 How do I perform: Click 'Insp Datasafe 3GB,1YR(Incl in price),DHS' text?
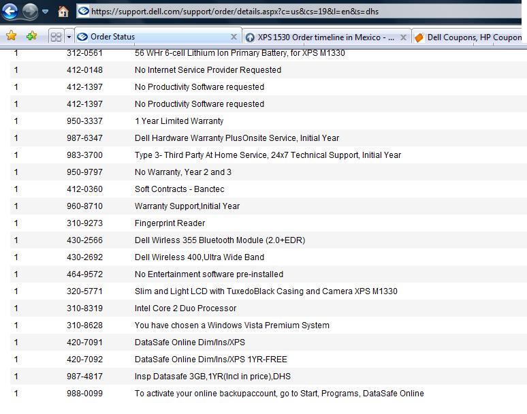[x=212, y=377]
